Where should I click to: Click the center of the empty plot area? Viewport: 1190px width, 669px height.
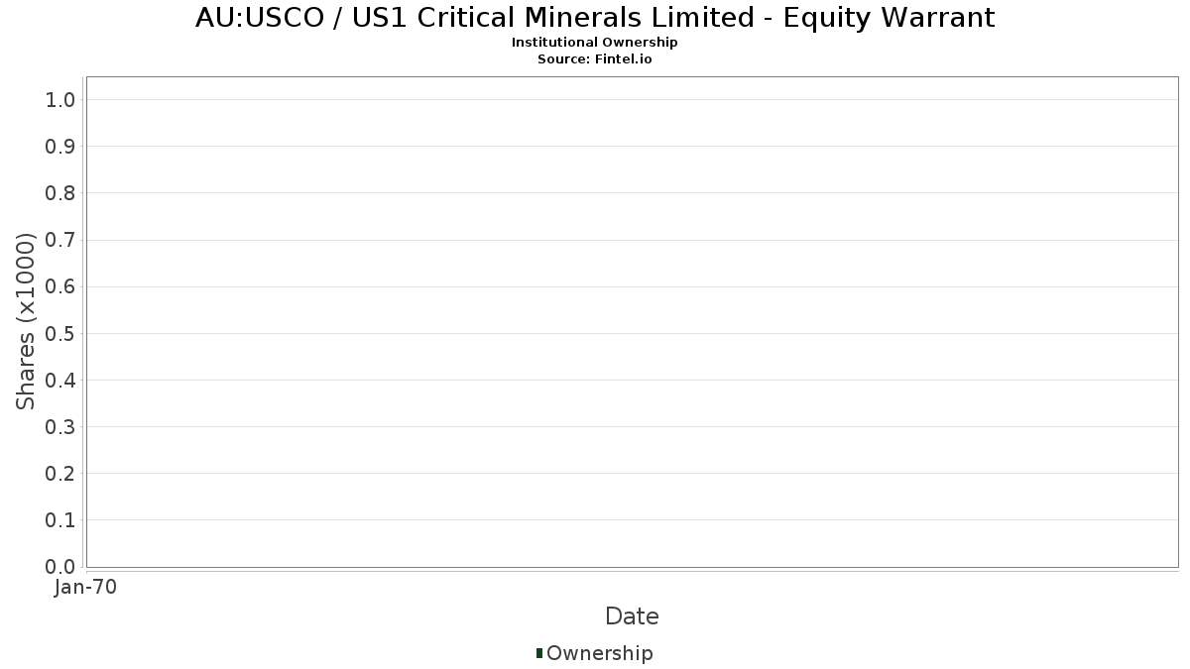(x=632, y=322)
